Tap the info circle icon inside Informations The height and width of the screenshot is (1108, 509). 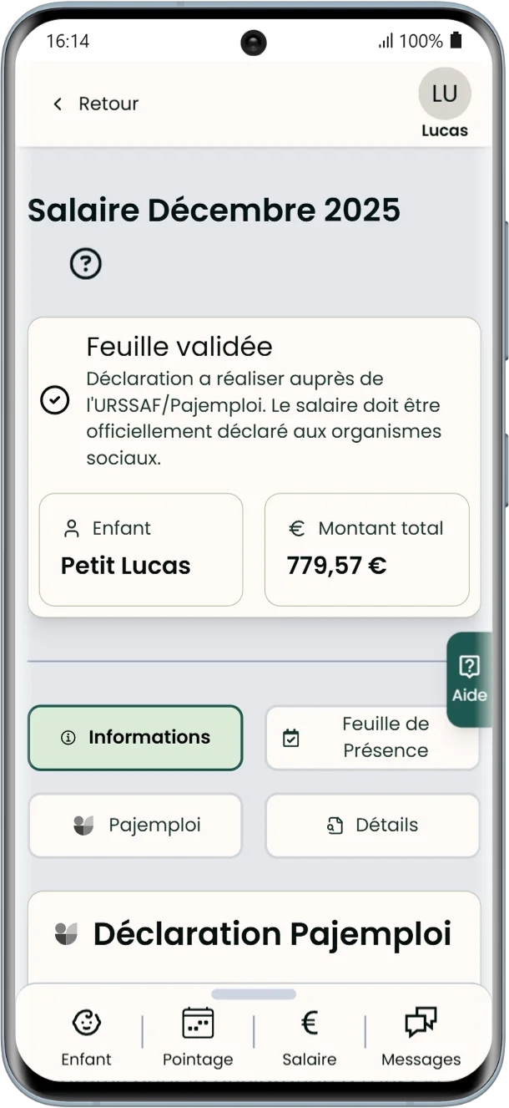tap(67, 738)
